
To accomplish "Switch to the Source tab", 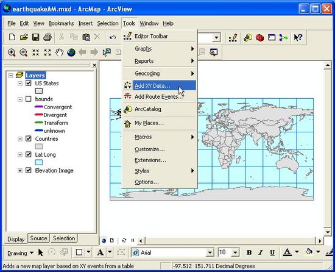I will pyautogui.click(x=38, y=238).
